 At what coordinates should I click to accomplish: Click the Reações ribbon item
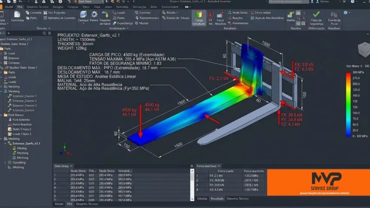pos(235,18)
